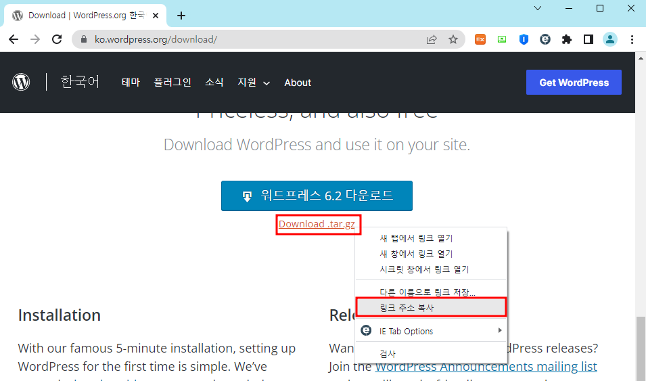The height and width of the screenshot is (381, 646).
Task: Click the WordPress logo in the header
Action: [21, 82]
